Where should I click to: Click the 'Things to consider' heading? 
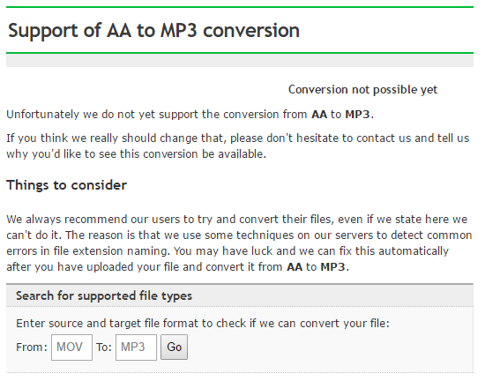[66, 185]
